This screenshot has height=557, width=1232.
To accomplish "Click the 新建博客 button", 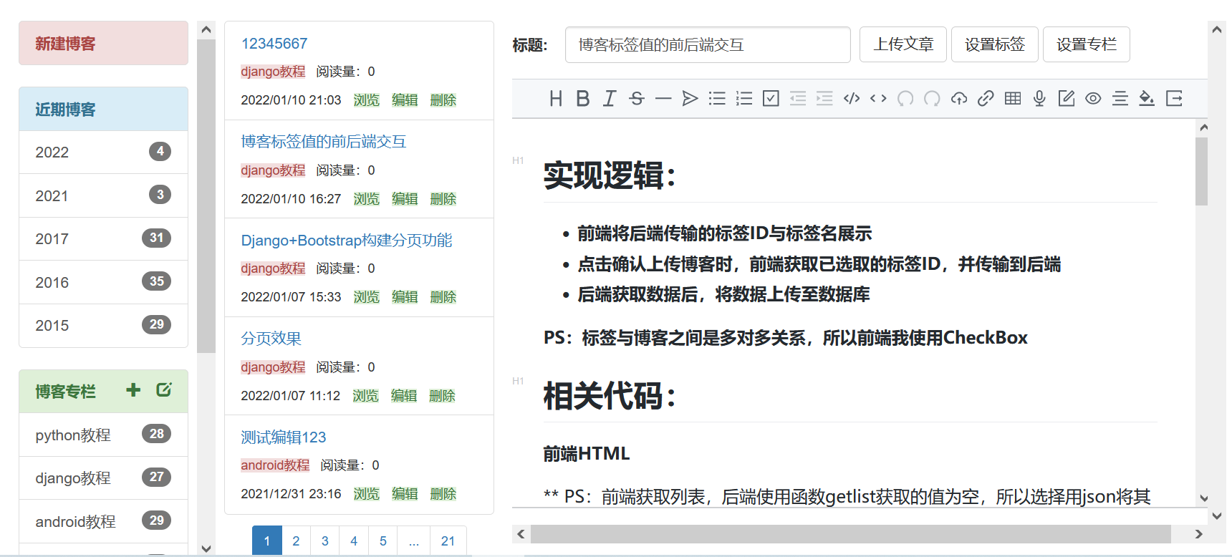I will [103, 43].
